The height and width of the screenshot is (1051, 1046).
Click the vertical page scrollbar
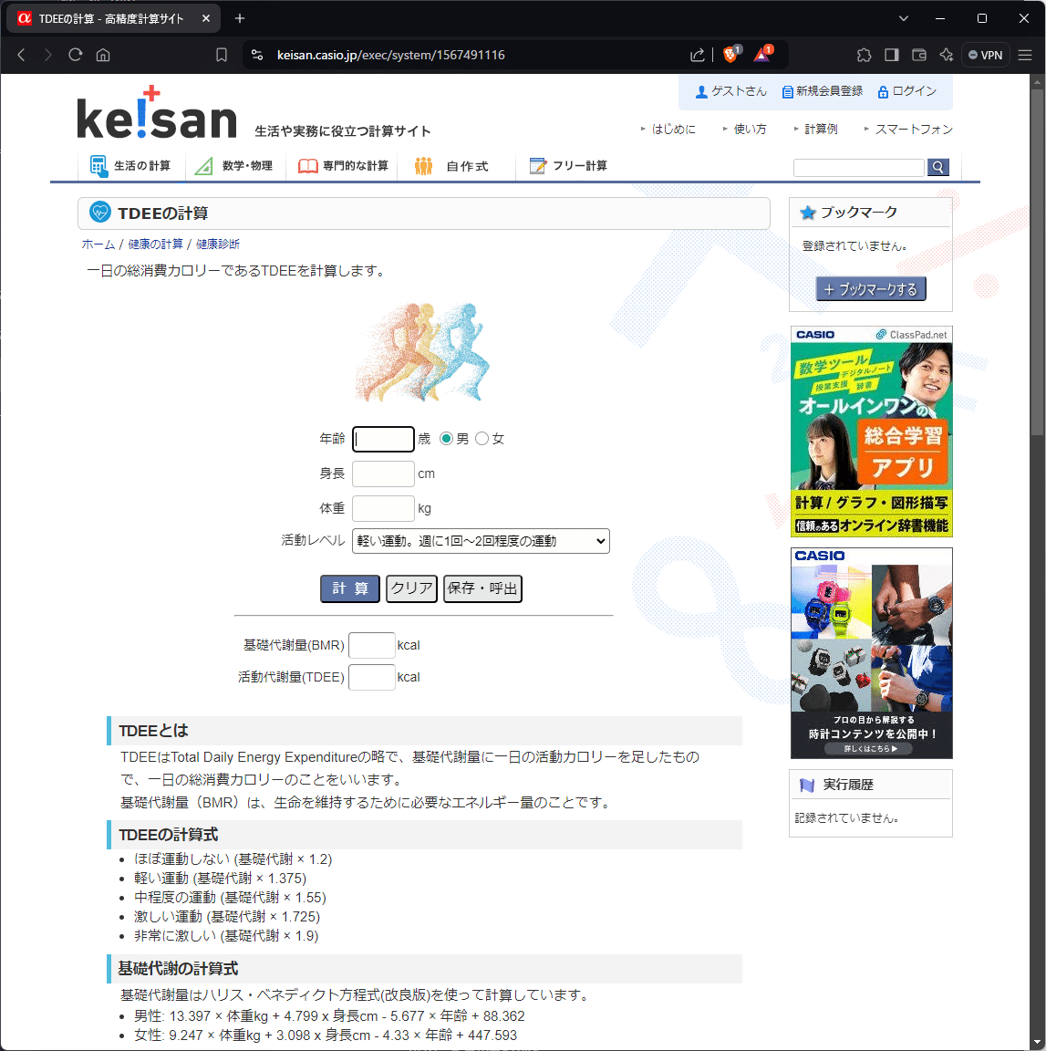[x=1037, y=547]
